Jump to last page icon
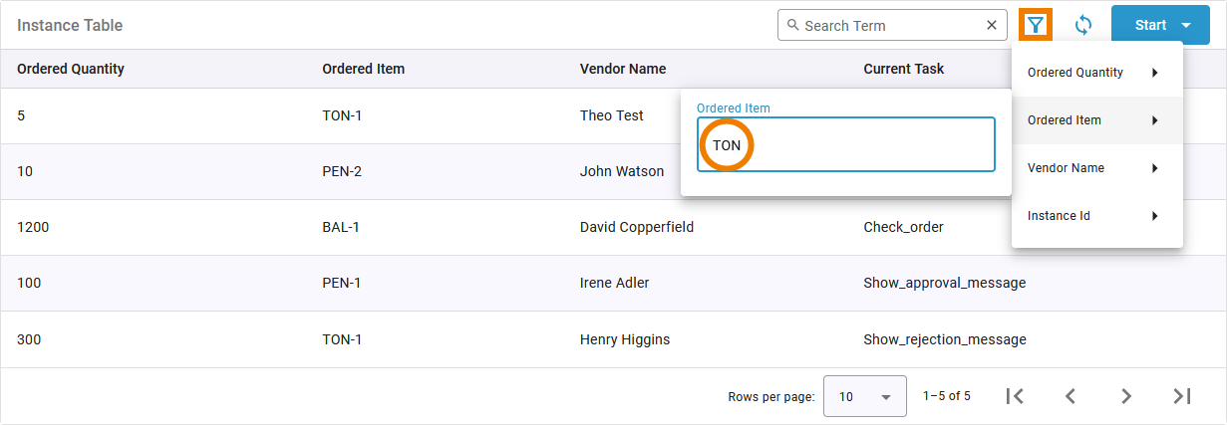This screenshot has width=1227, height=425. click(x=1182, y=396)
